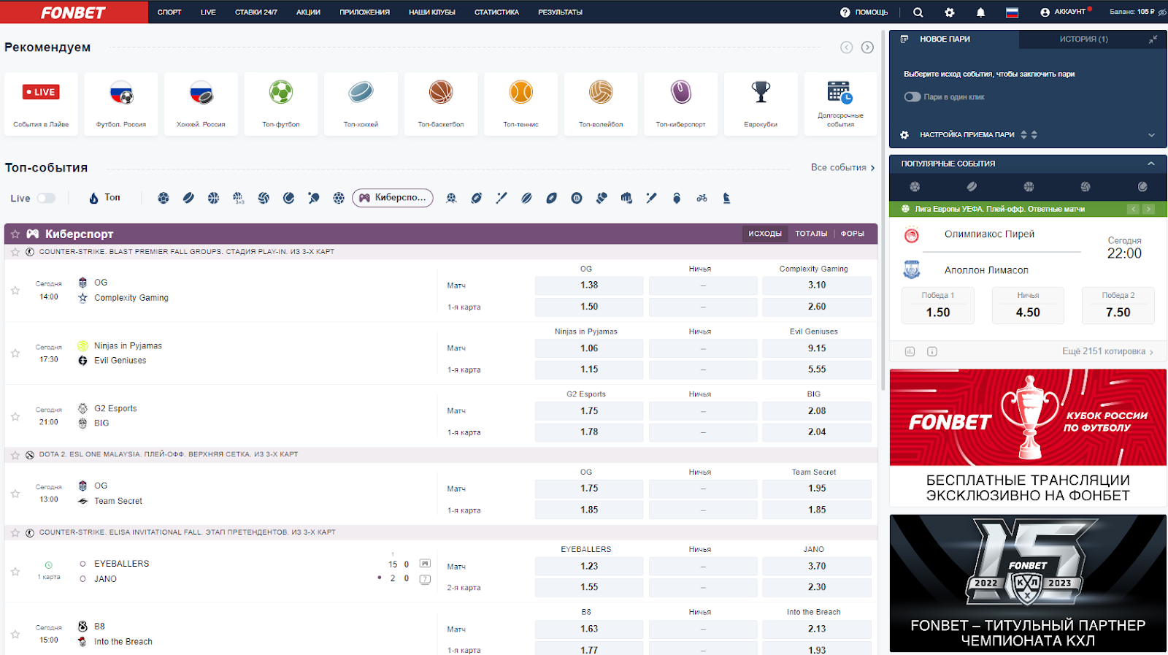
Task: Favorite the EYEBALLERS vs JANO match
Action: (15, 571)
